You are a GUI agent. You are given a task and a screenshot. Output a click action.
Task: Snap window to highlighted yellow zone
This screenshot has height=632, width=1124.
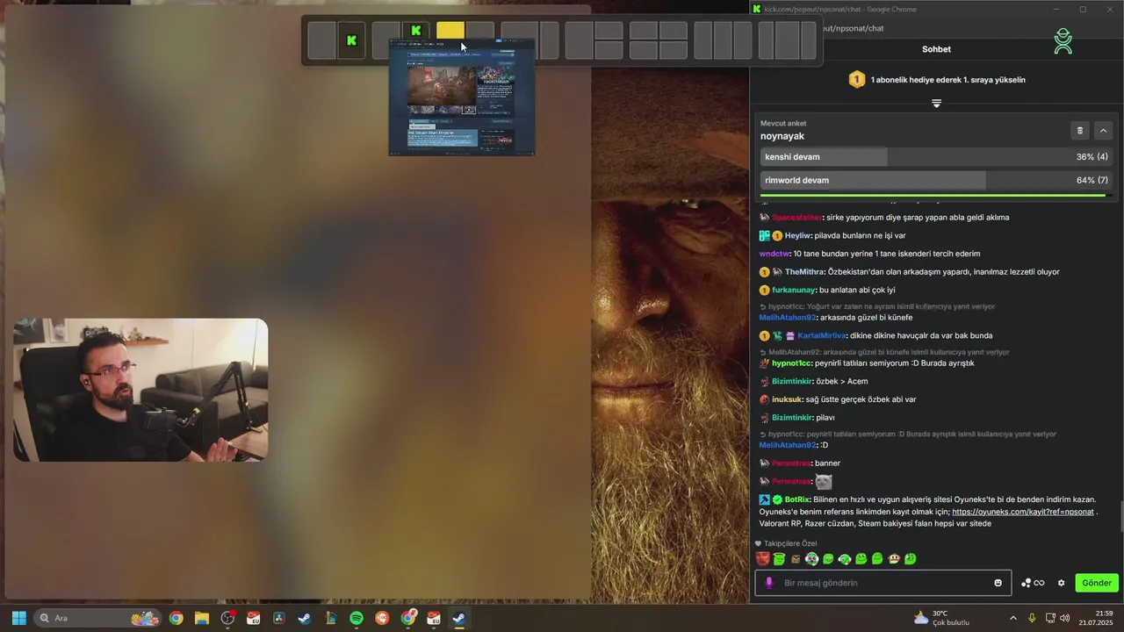tap(450, 32)
